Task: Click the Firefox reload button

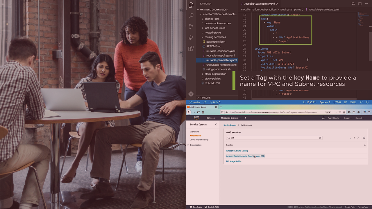Action: pos(198,112)
